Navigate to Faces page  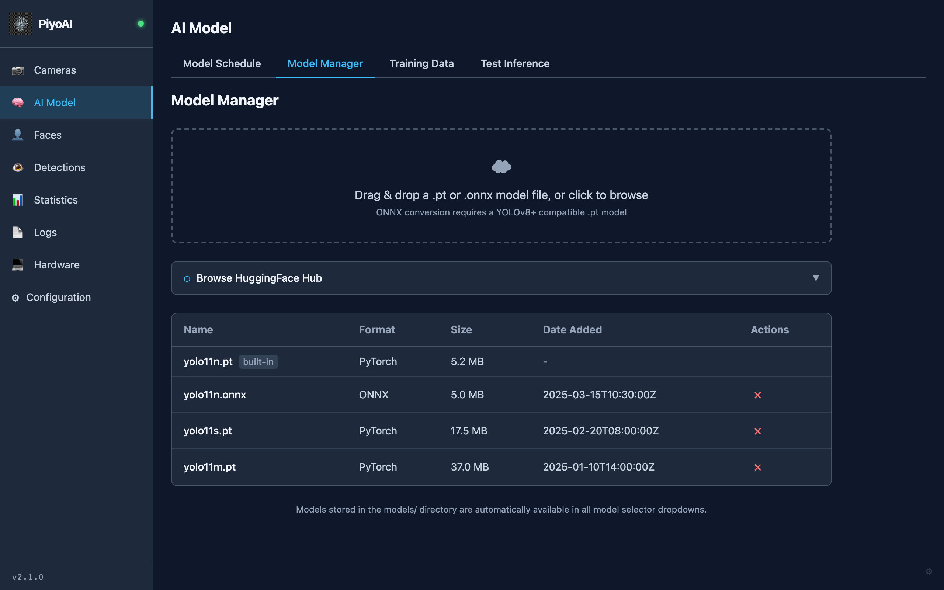[x=76, y=135]
